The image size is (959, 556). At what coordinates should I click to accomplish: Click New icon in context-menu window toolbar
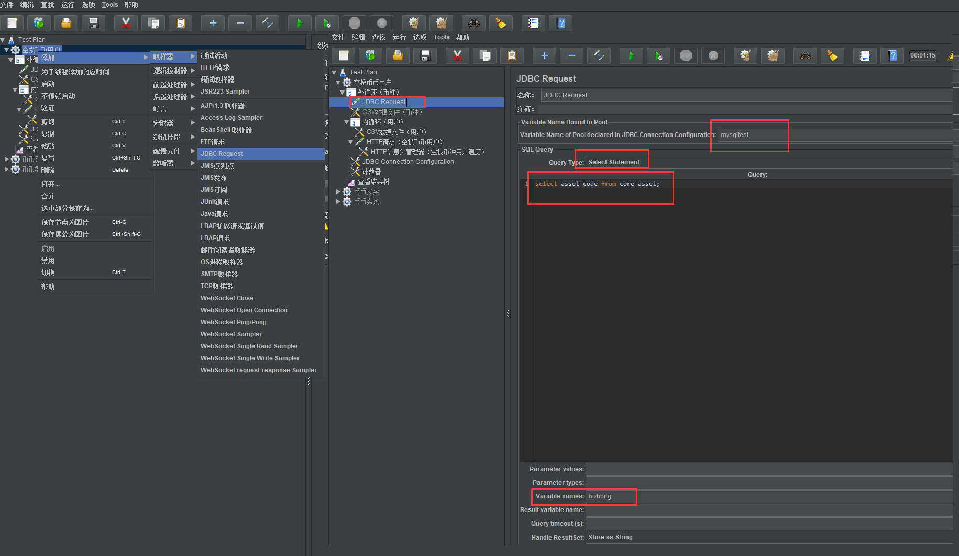[12, 23]
